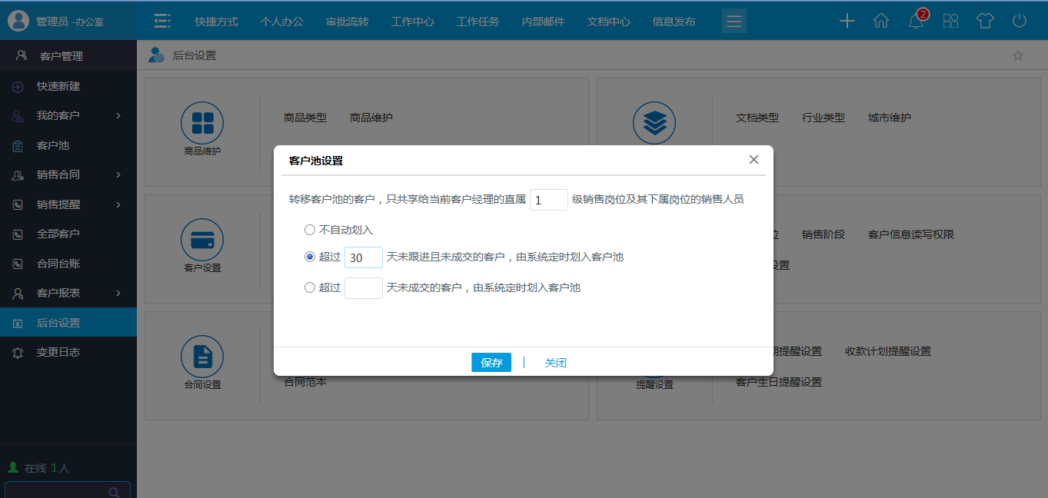This screenshot has width=1048, height=498.
Task: Close the 客户池设置 dialog with X
Action: (x=754, y=160)
